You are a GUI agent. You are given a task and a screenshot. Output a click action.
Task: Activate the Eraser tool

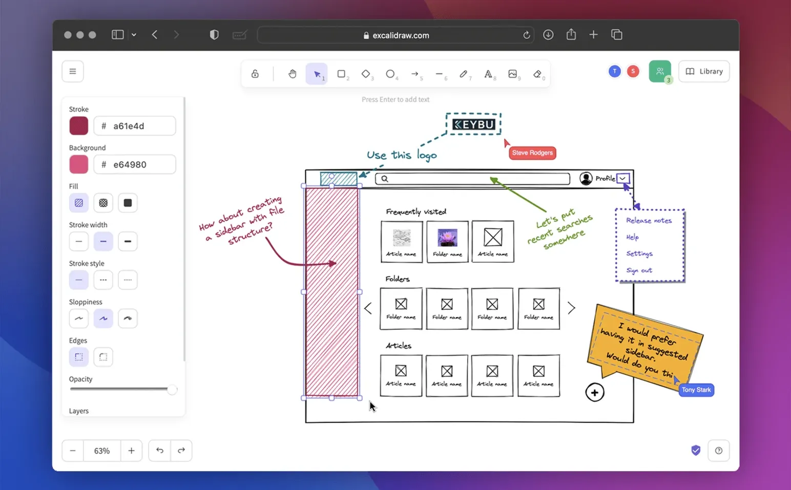pos(537,74)
